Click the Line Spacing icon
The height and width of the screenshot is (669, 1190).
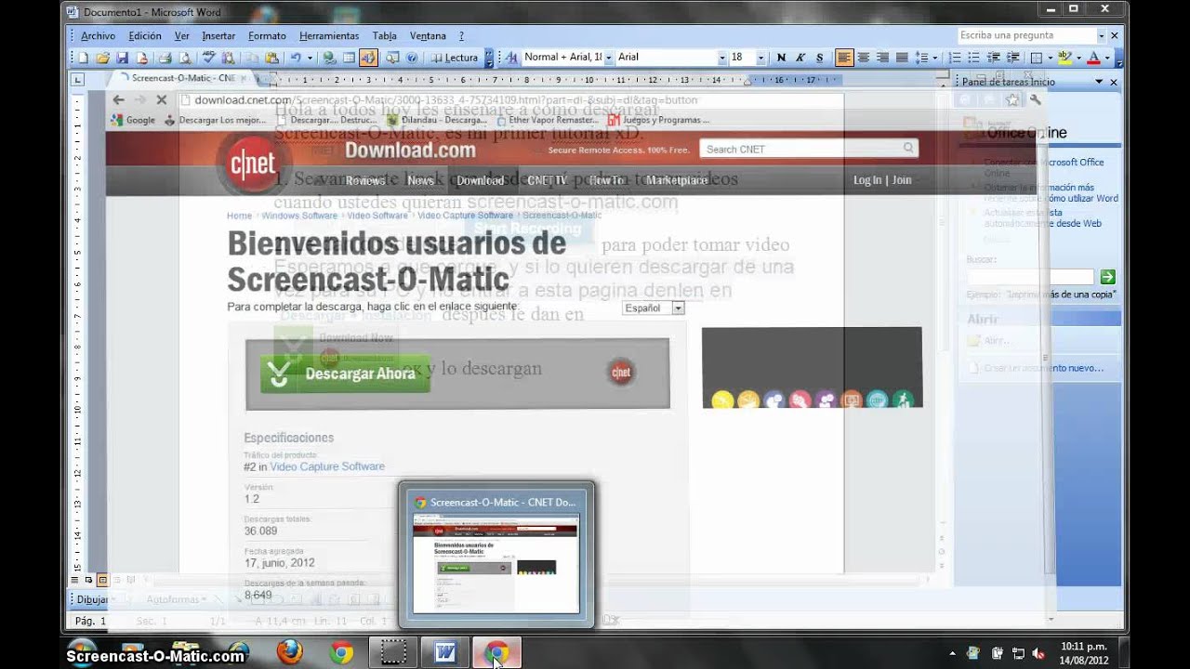pos(922,58)
